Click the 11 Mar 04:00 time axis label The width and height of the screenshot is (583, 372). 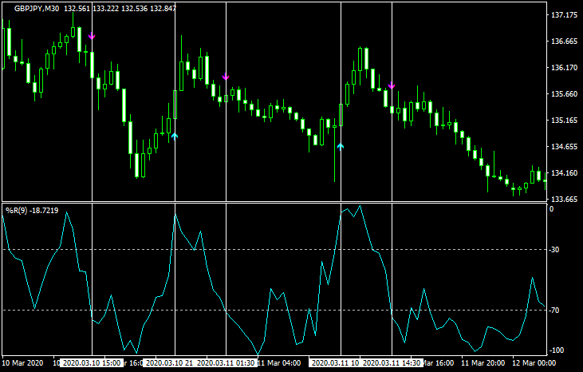coord(278,363)
